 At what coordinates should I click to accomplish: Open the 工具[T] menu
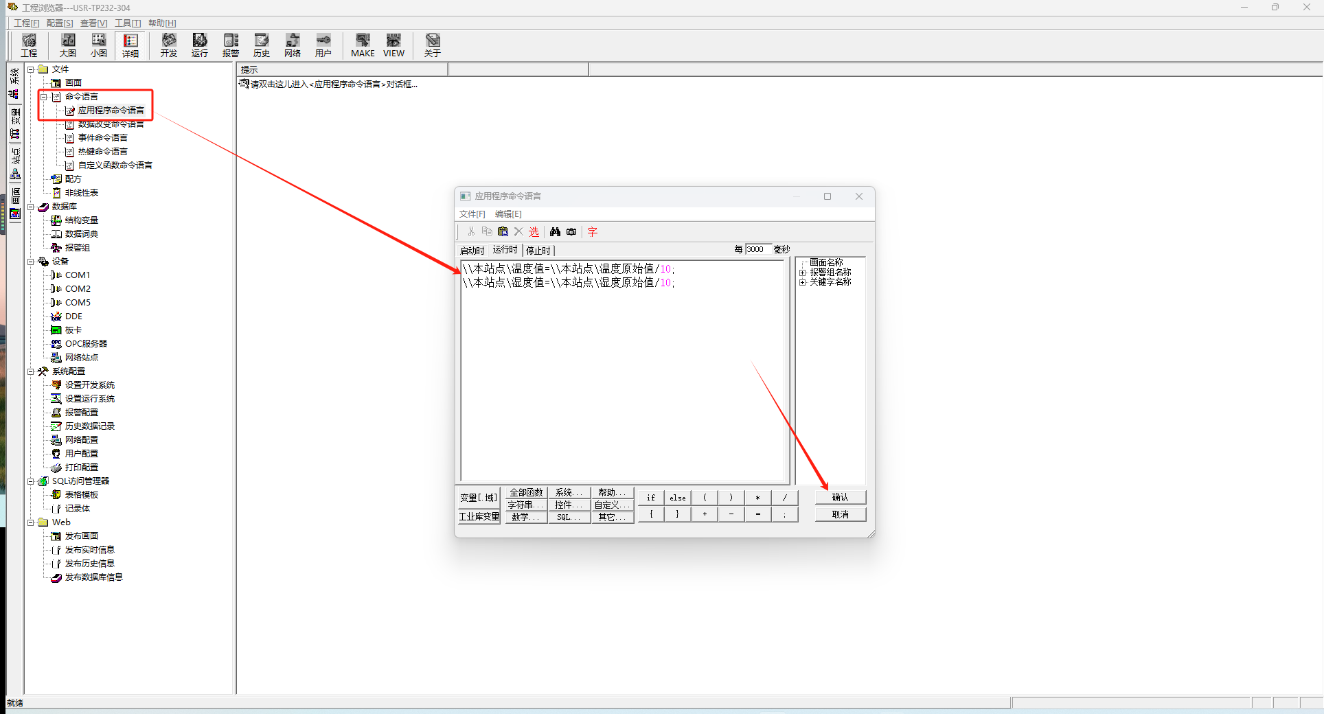(x=128, y=23)
